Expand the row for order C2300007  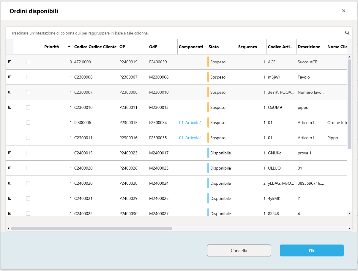[10, 92]
